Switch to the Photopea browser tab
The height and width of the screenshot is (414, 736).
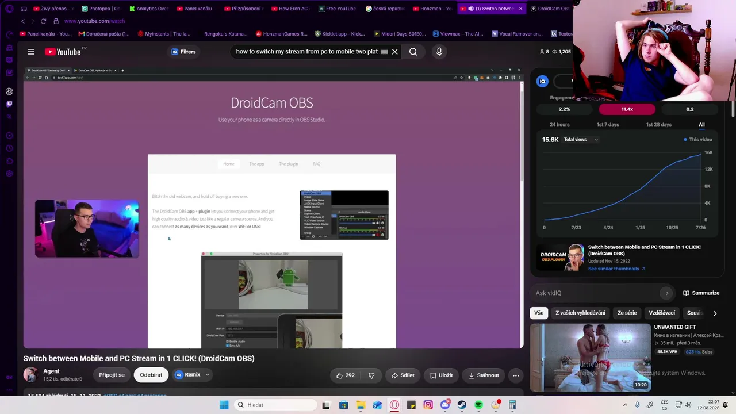point(101,9)
